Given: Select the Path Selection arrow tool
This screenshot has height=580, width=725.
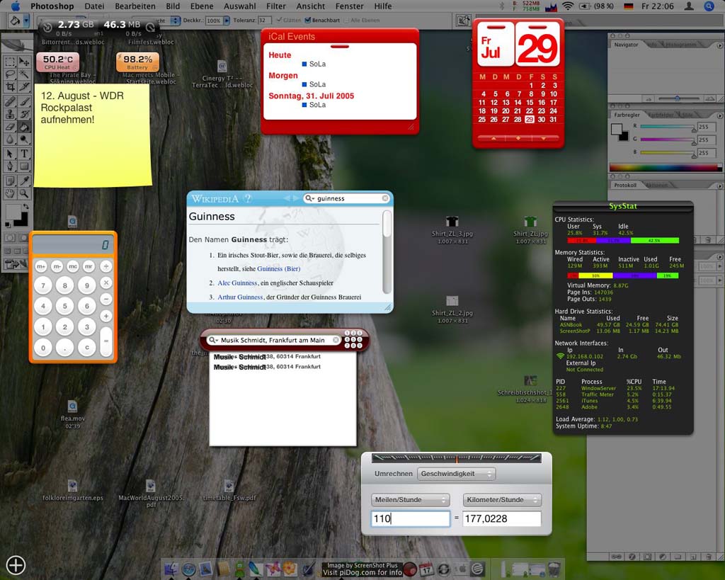Looking at the screenshot, I should (10, 154).
